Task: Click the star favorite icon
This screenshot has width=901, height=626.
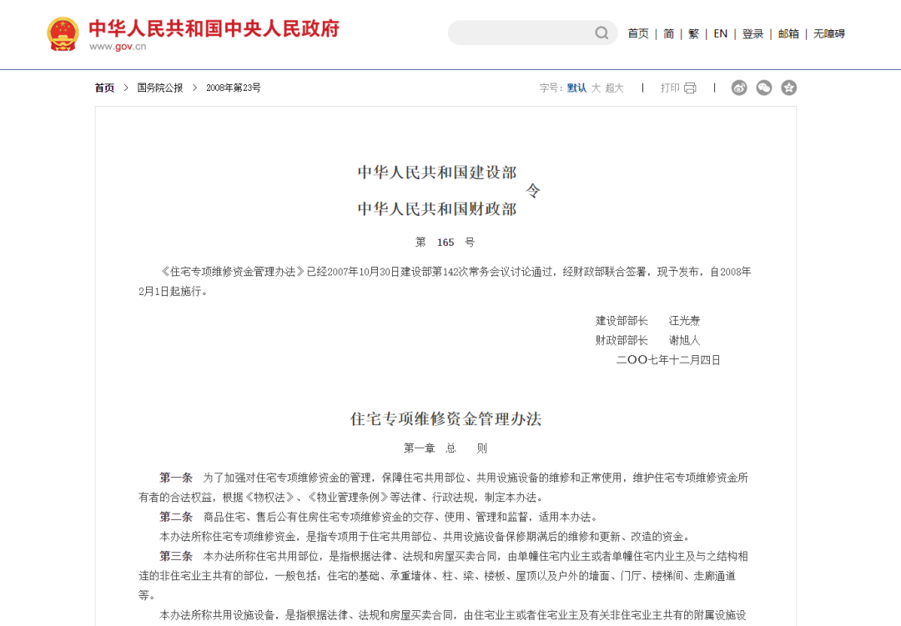Action: coord(789,88)
